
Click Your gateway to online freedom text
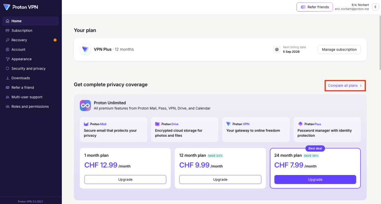click(x=253, y=130)
